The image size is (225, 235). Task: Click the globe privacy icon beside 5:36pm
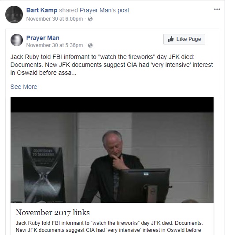(x=90, y=45)
